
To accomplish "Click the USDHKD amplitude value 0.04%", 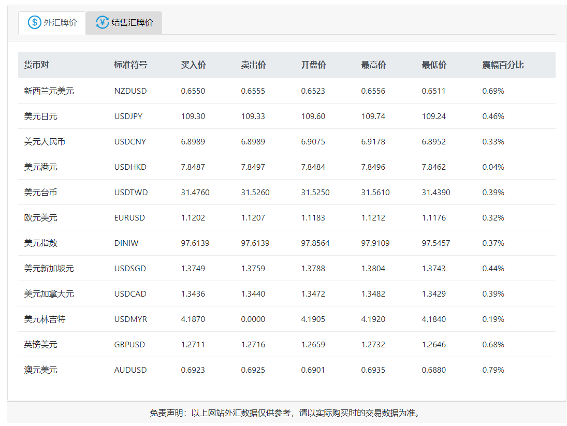I will pos(493,167).
